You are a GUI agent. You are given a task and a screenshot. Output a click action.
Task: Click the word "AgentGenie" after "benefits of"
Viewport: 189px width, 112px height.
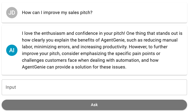(113, 40)
